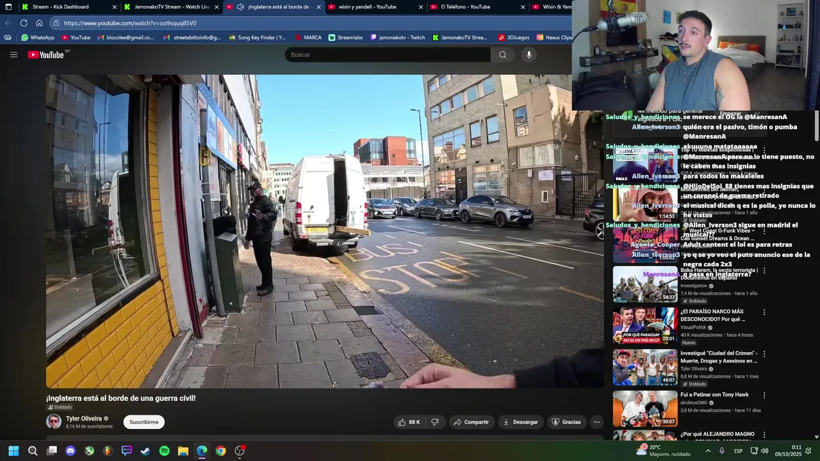The image size is (820, 461).
Task: Open the Windows Start menu
Action: [13, 451]
